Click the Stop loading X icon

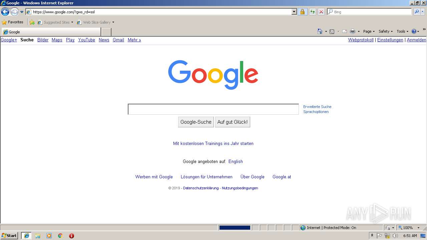[321, 12]
